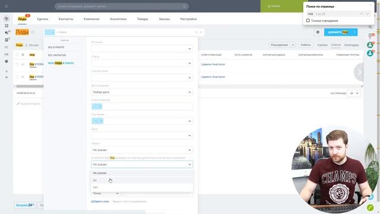This screenshot has height=214, width=380.
Task: Click the round arrow to scroll table right
Action: point(359,72)
